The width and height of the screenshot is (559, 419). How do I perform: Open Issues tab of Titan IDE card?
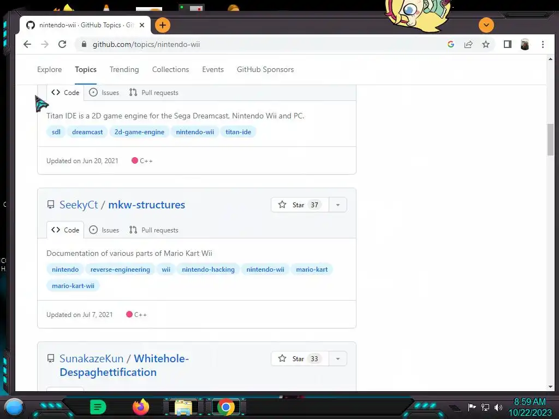[x=104, y=93]
